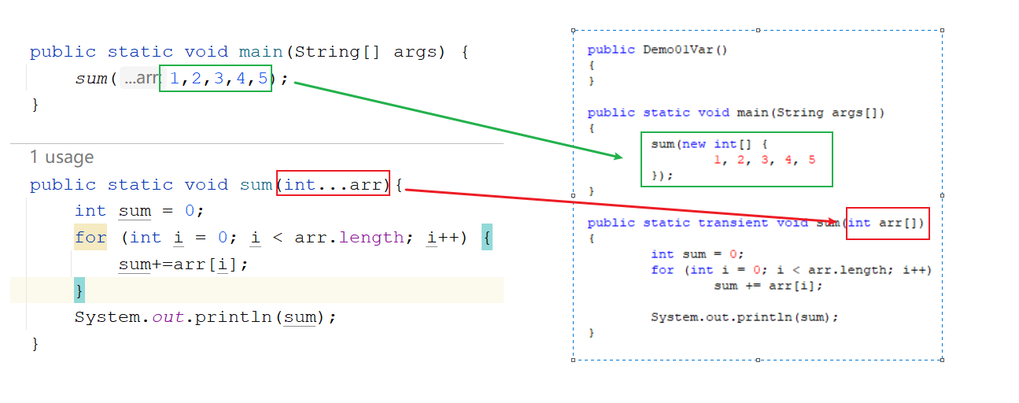Click the highlighted "for" keyword in left editor
Image resolution: width=1019 pixels, height=403 pixels.
(x=90, y=237)
